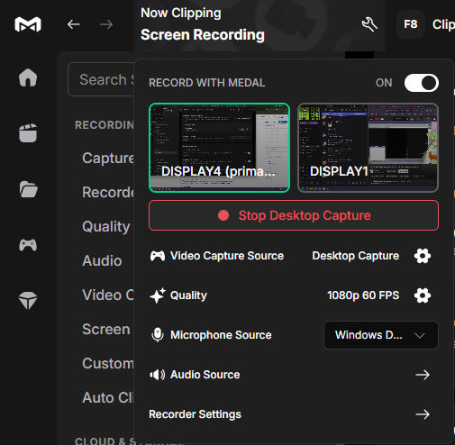
Task: Turn off Record With Medal toggle
Action: coord(422,83)
